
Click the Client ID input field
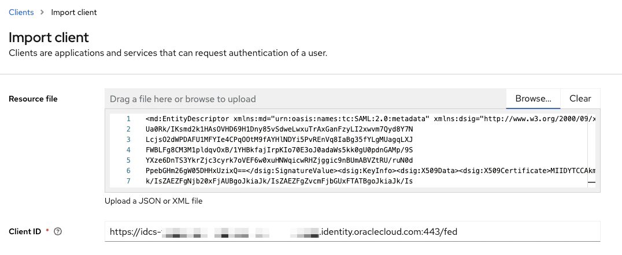tap(353, 232)
